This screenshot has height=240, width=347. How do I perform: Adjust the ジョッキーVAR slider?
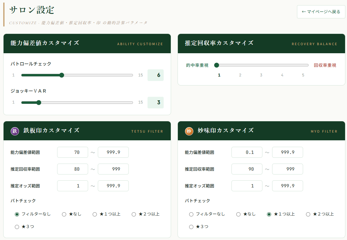click(x=77, y=102)
